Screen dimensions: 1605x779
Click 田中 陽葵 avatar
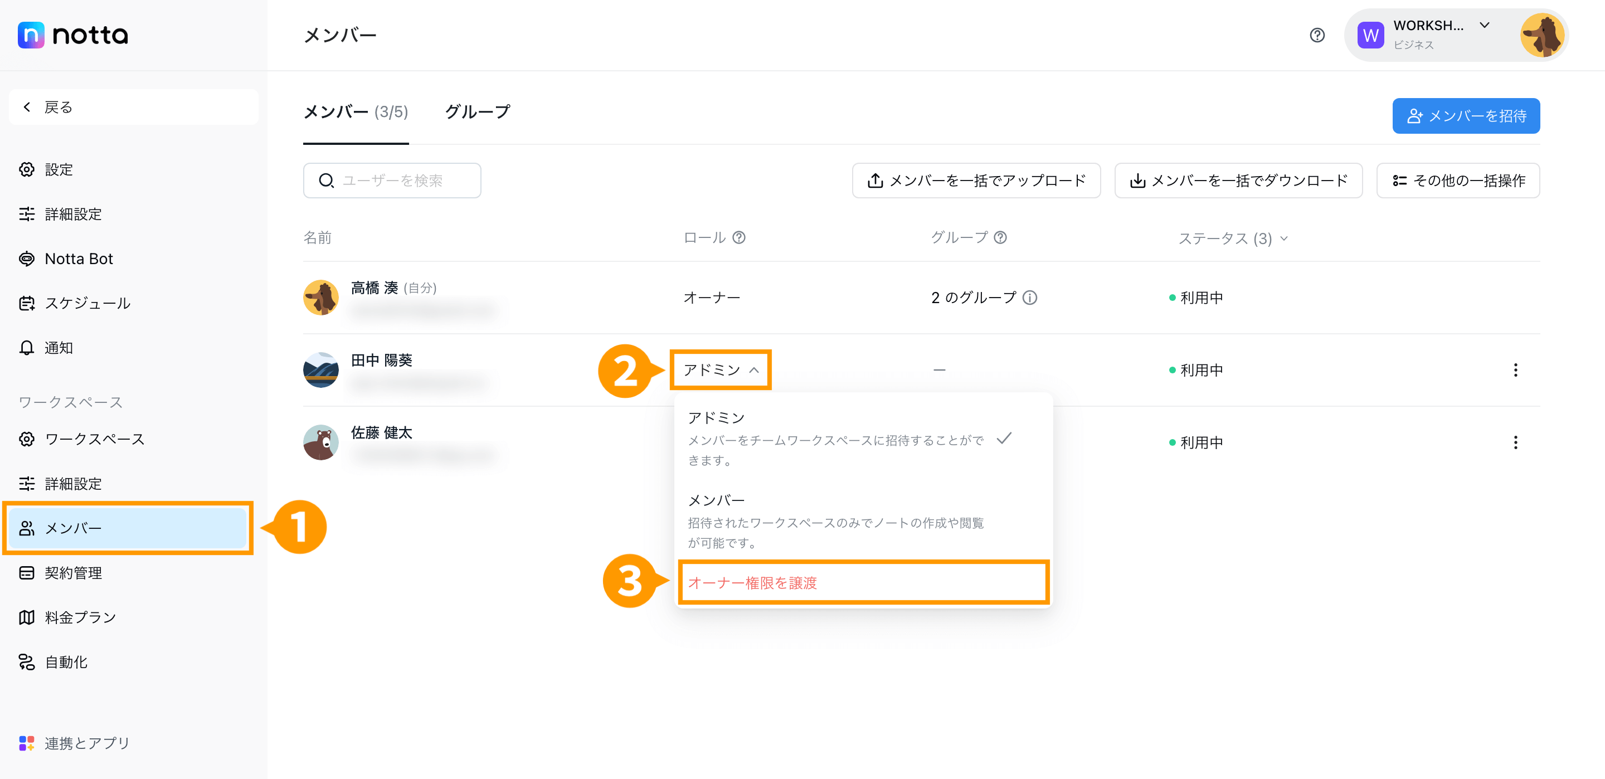coord(321,370)
